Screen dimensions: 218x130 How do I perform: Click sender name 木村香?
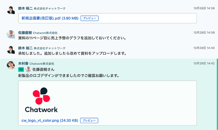[x=23, y=63]
